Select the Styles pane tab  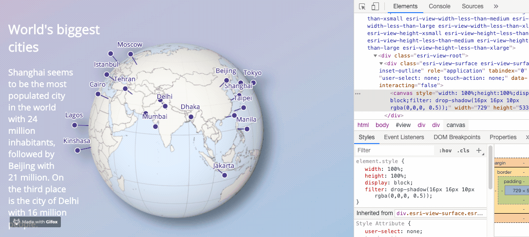point(367,137)
